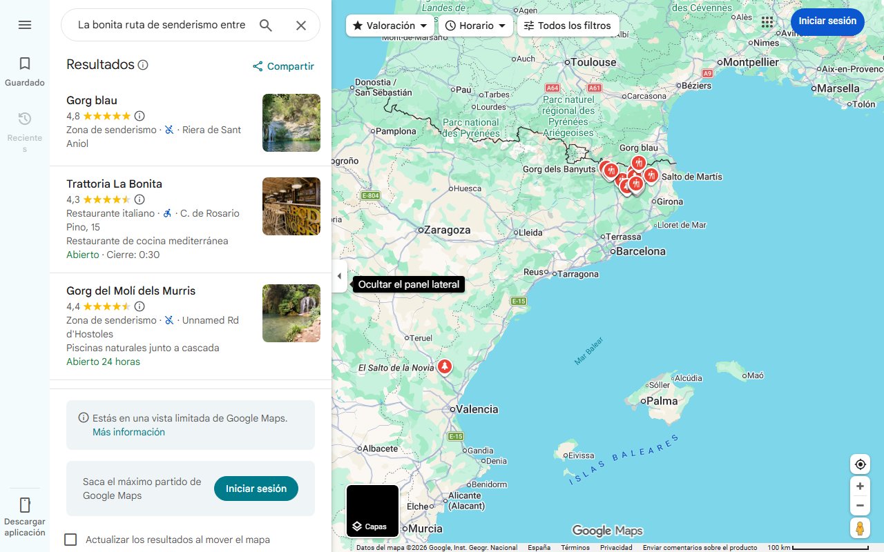Viewport: 884px width, 552px height.
Task: Click the Toulouse city label
Action: click(593, 62)
